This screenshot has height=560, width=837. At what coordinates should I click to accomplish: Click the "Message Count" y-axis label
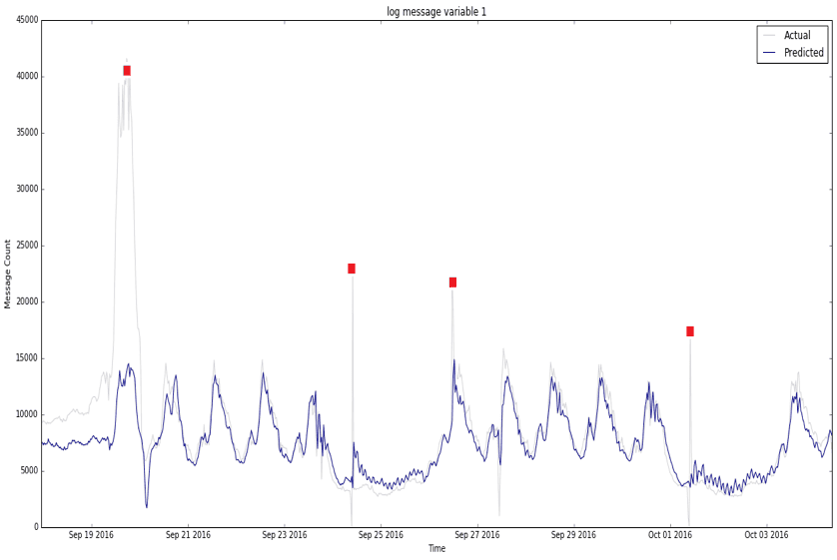coord(9,274)
